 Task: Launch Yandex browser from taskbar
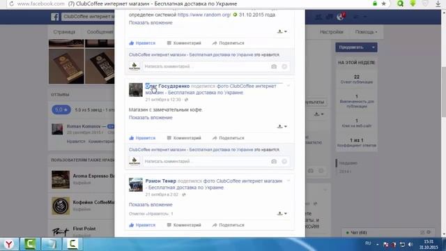tap(9, 244)
